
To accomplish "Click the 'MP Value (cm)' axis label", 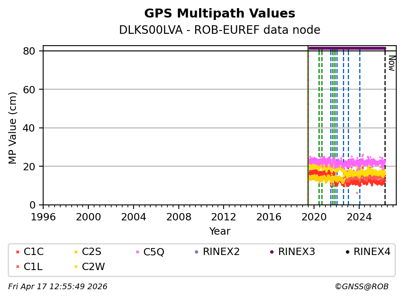I will click(13, 128).
